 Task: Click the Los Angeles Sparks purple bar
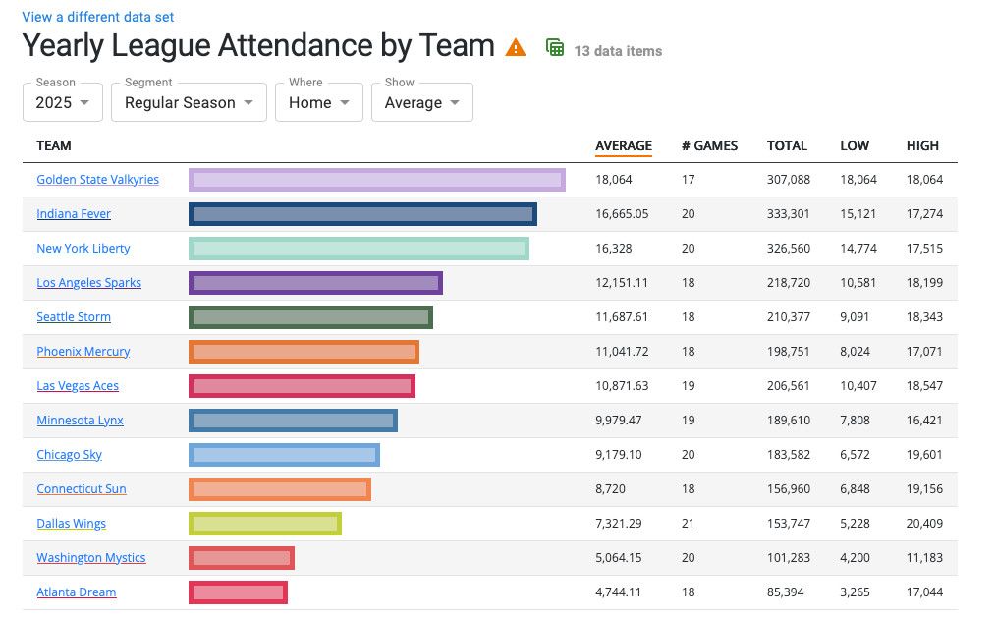[x=315, y=283]
